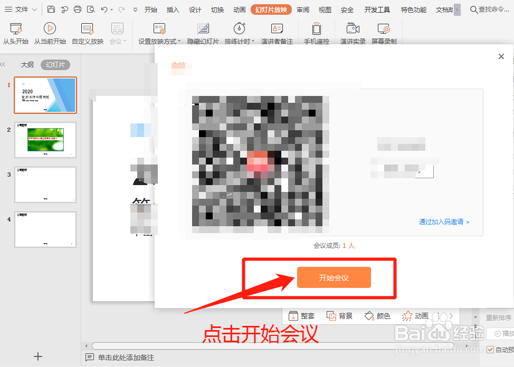Expand 排练计时 dropdown arrow
Screen dimensions: 514x367
253,41
